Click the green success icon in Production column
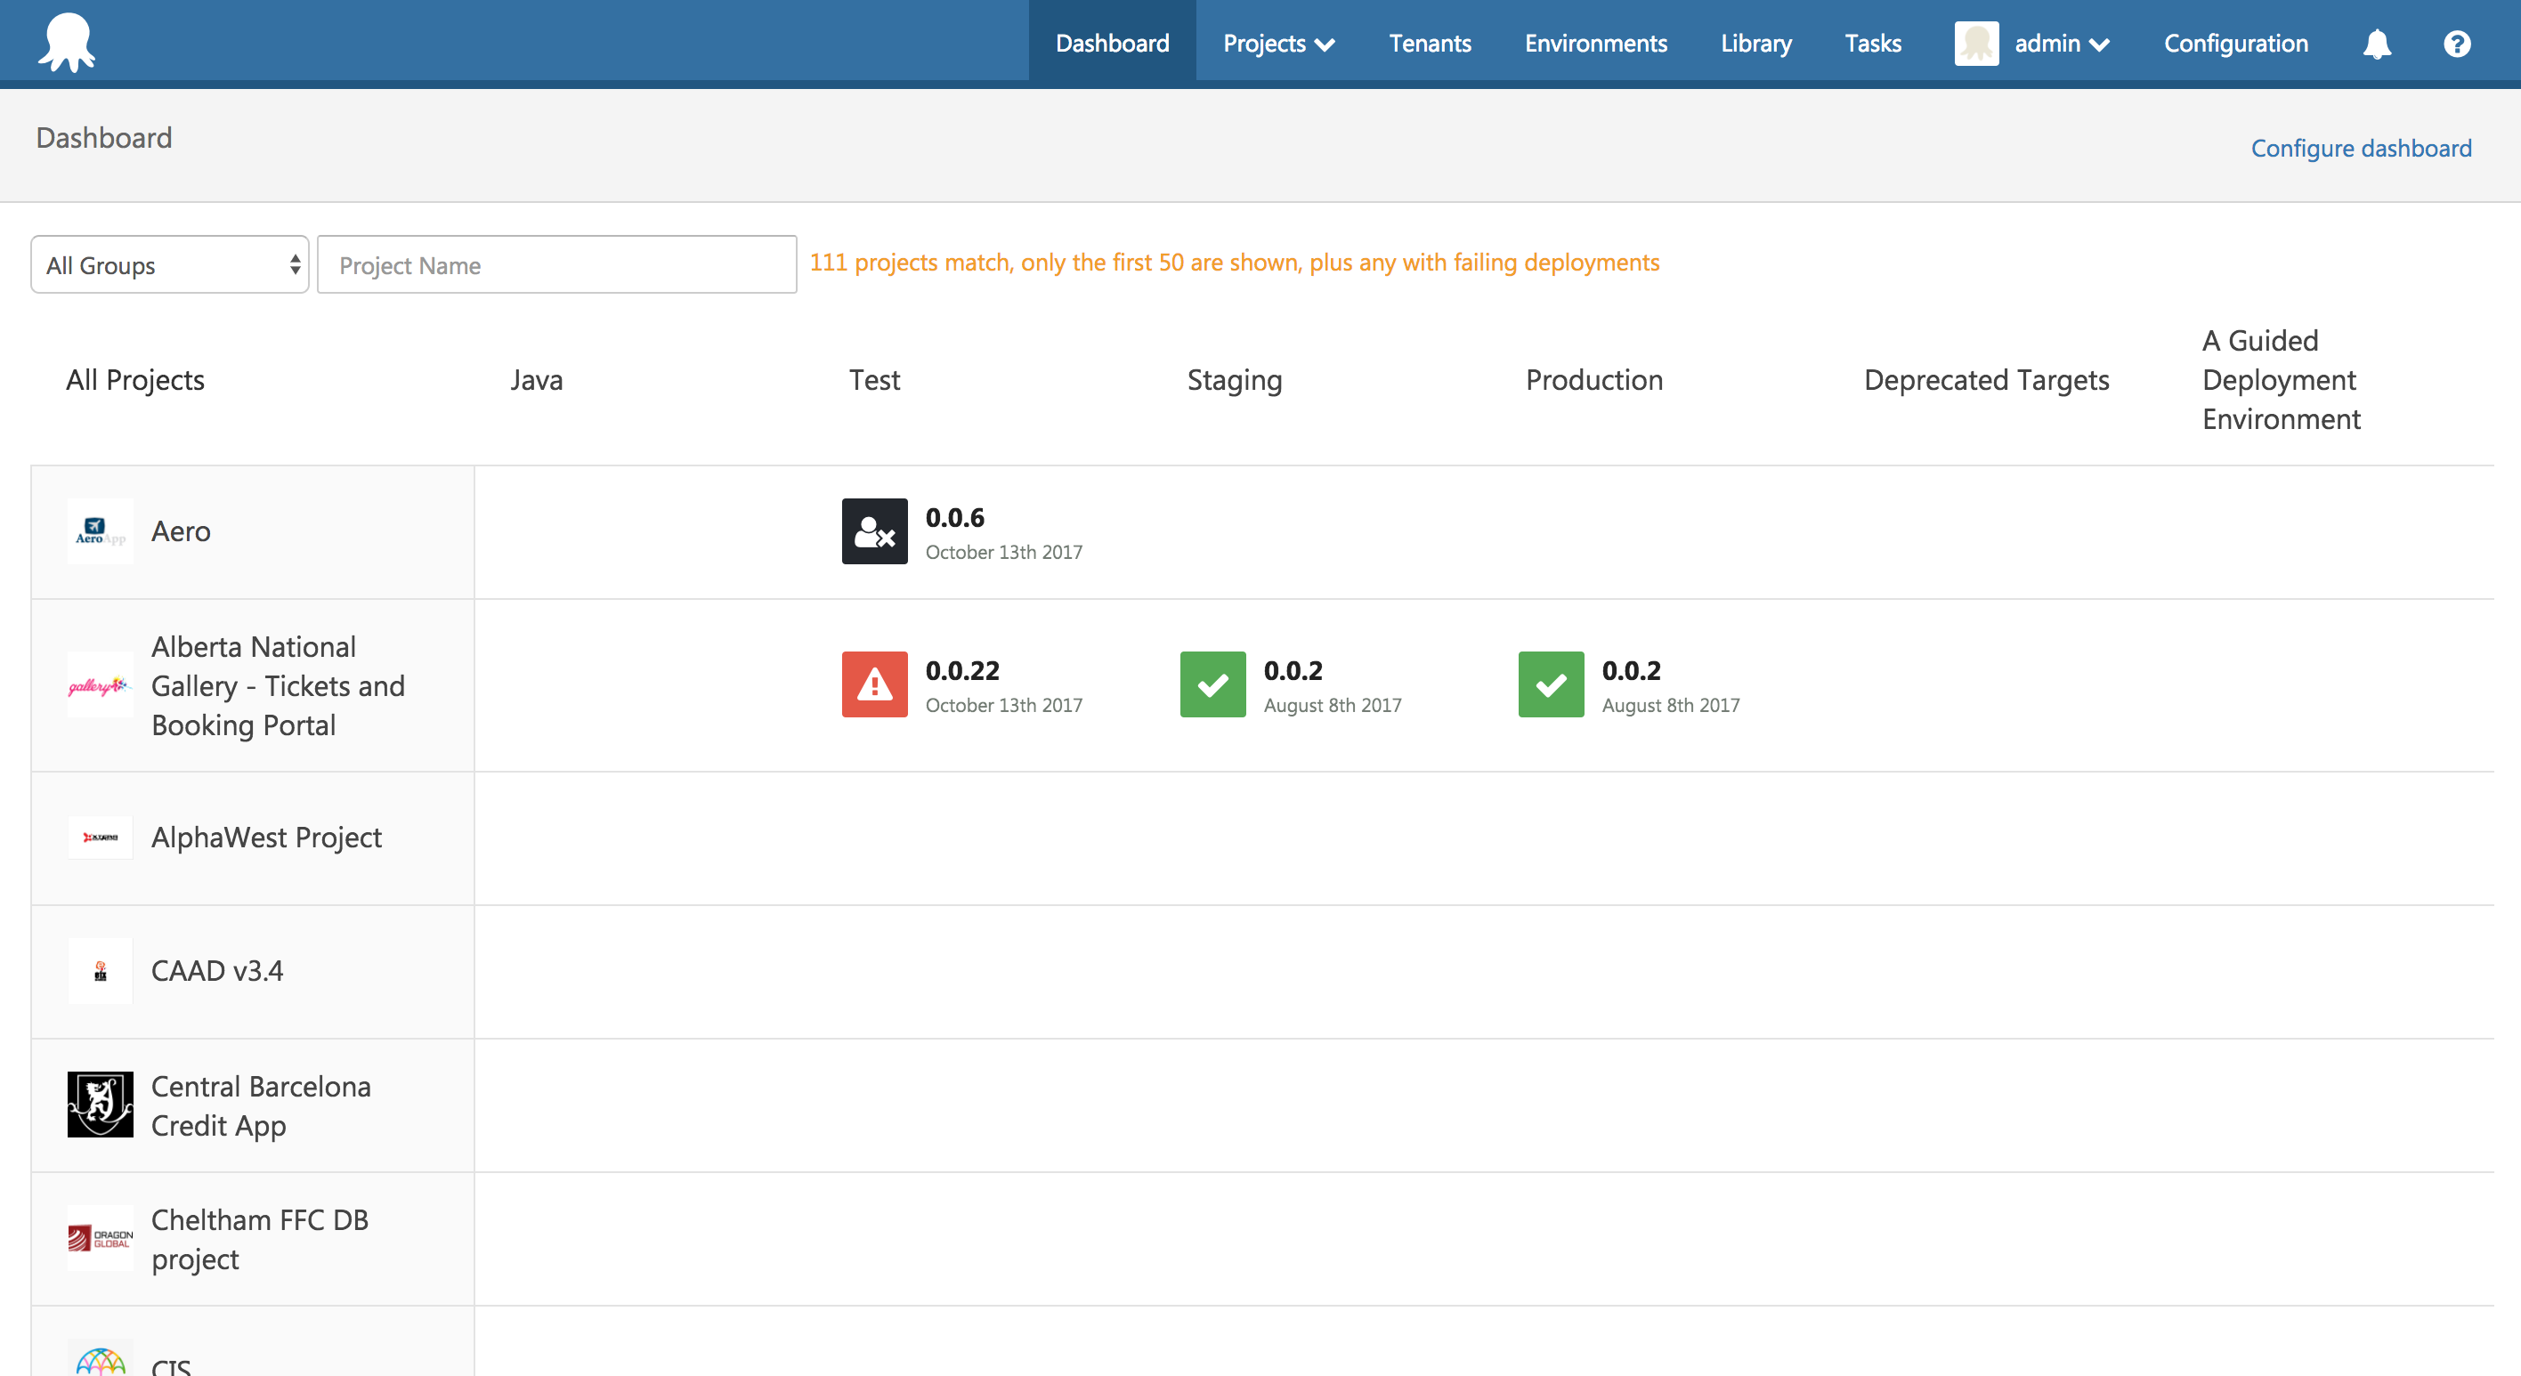The image size is (2521, 1376). (1550, 684)
